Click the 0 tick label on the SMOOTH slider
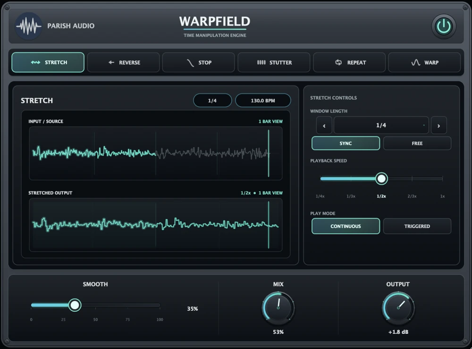Viewport: 472px width, 349px height. (31, 320)
